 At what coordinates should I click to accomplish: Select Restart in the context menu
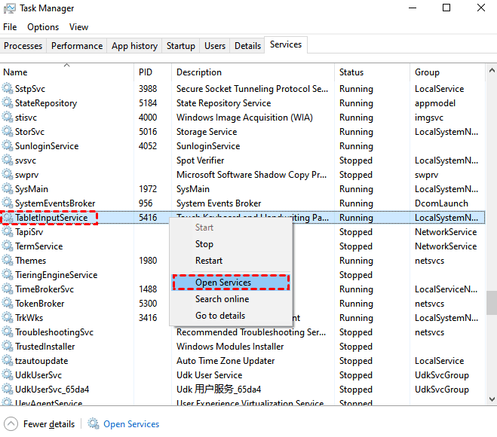(x=209, y=261)
